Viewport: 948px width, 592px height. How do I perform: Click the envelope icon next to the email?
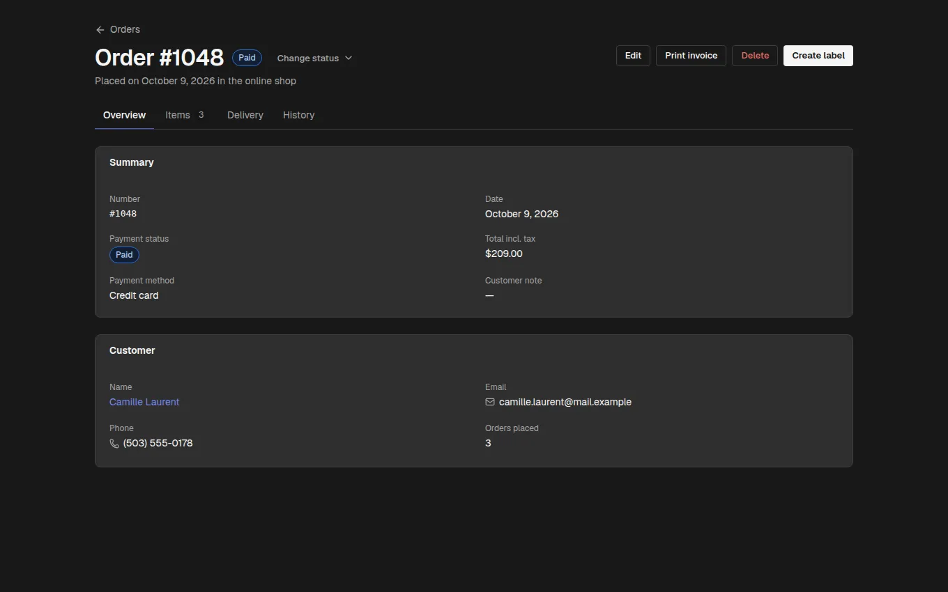[490, 402]
